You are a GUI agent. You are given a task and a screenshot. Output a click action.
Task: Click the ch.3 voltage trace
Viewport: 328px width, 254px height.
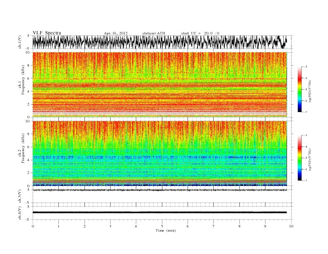pos(159,190)
